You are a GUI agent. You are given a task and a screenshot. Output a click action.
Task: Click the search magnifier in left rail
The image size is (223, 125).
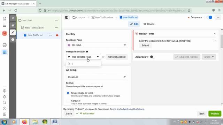click(x=5, y=102)
